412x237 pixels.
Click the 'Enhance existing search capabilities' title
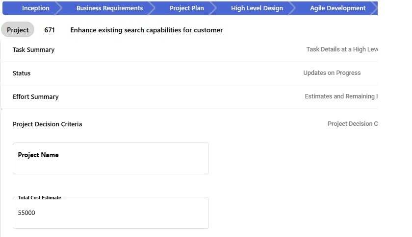coord(146,30)
